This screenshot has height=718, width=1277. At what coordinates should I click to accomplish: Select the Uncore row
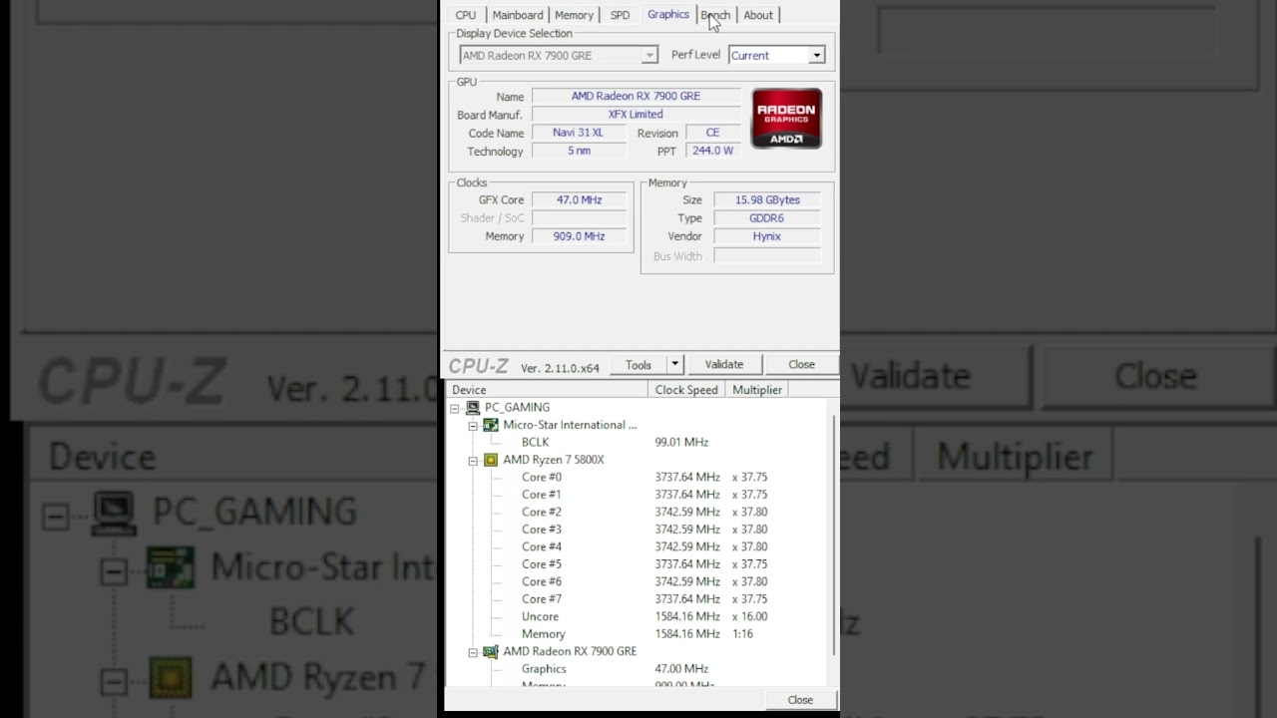(x=638, y=616)
